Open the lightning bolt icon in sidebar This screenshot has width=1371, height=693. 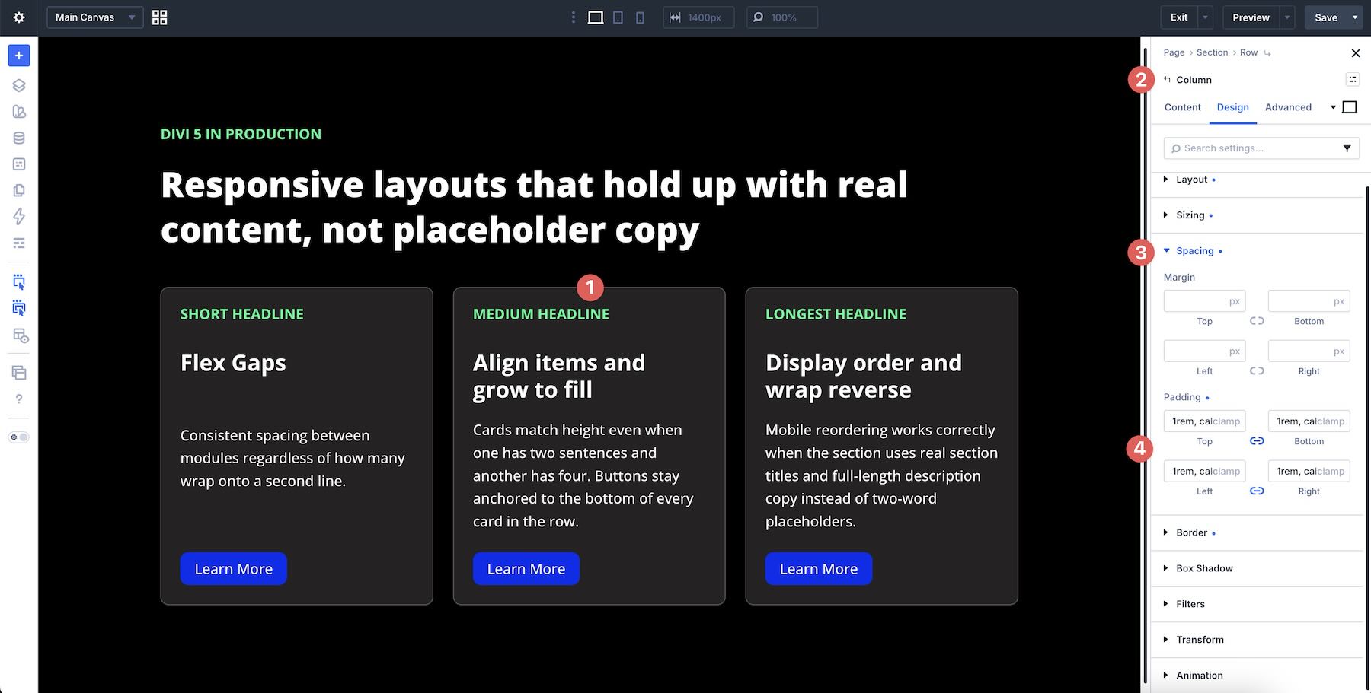pyautogui.click(x=19, y=216)
